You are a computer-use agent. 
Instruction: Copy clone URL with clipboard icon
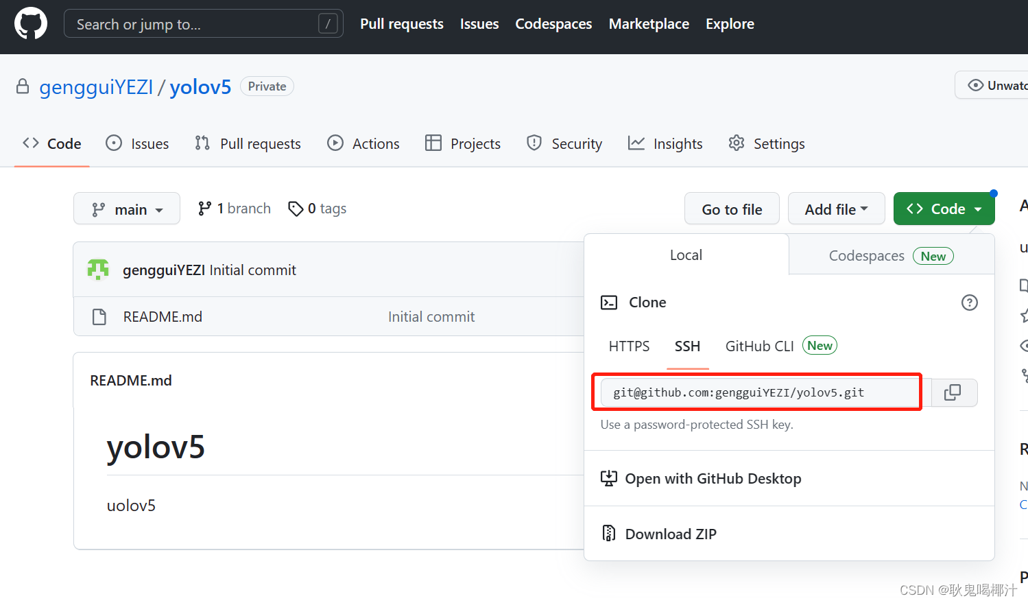point(954,392)
